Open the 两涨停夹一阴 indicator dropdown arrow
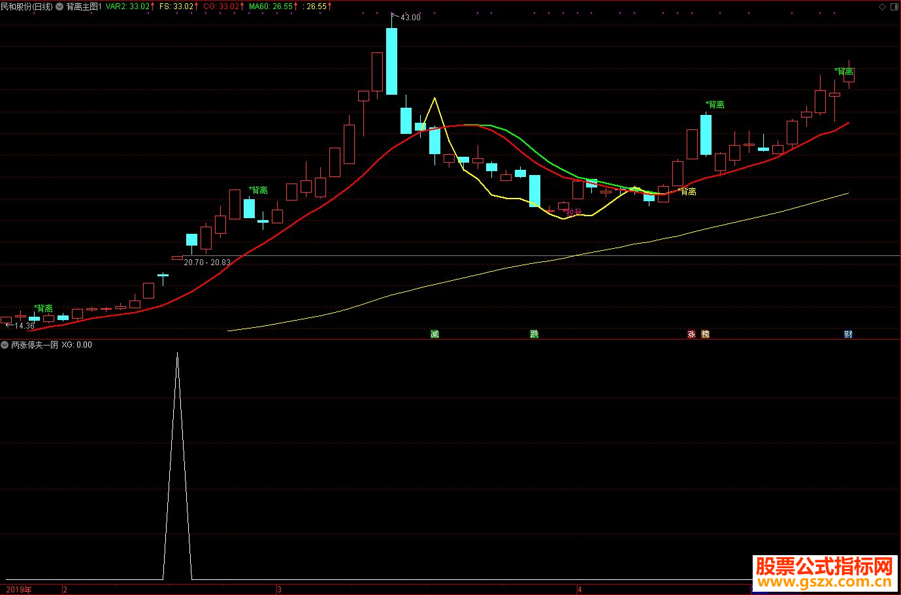This screenshot has width=901, height=595. (x=5, y=345)
